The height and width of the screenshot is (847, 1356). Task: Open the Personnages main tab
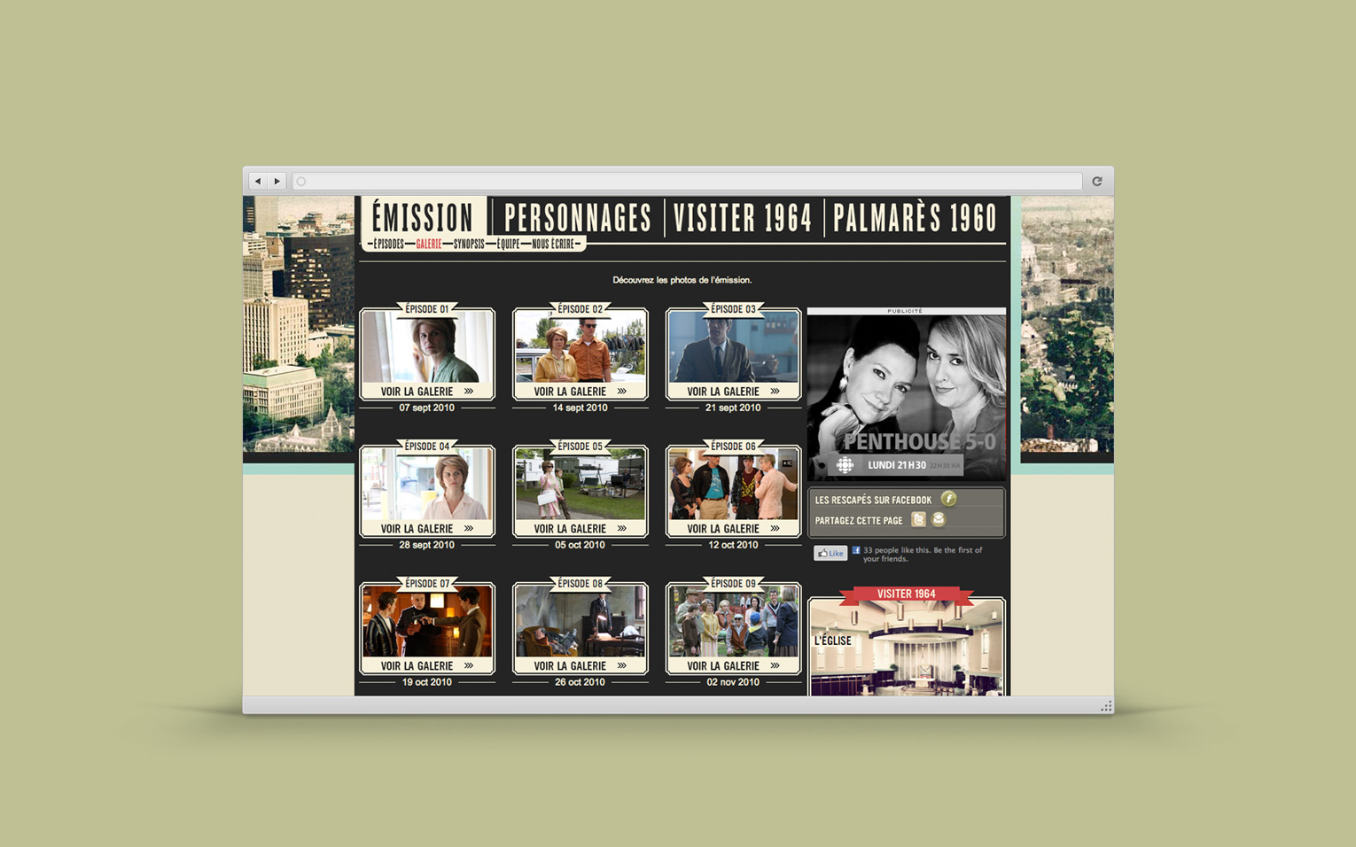coord(577,219)
